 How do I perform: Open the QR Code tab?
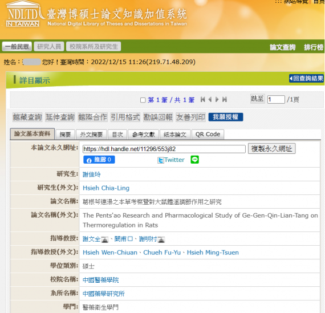[x=208, y=135]
